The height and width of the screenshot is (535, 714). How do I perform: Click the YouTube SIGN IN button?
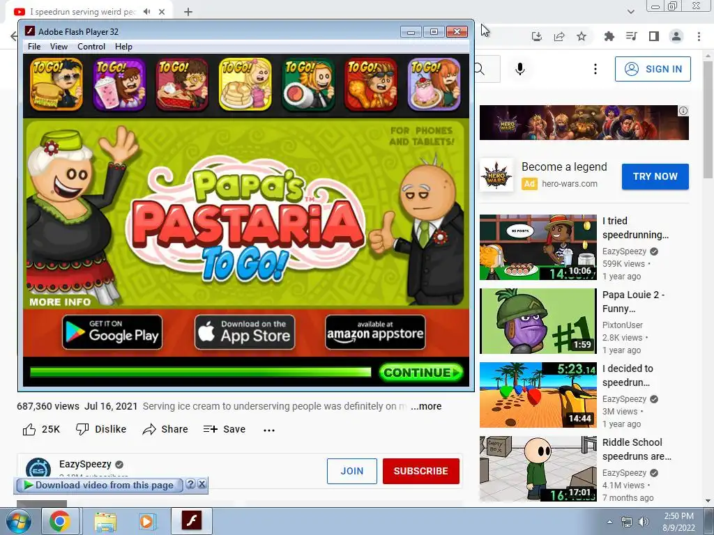point(653,69)
